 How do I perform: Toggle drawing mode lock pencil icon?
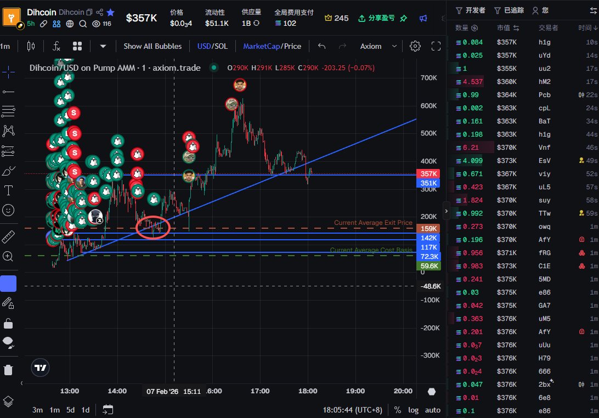[8, 303]
